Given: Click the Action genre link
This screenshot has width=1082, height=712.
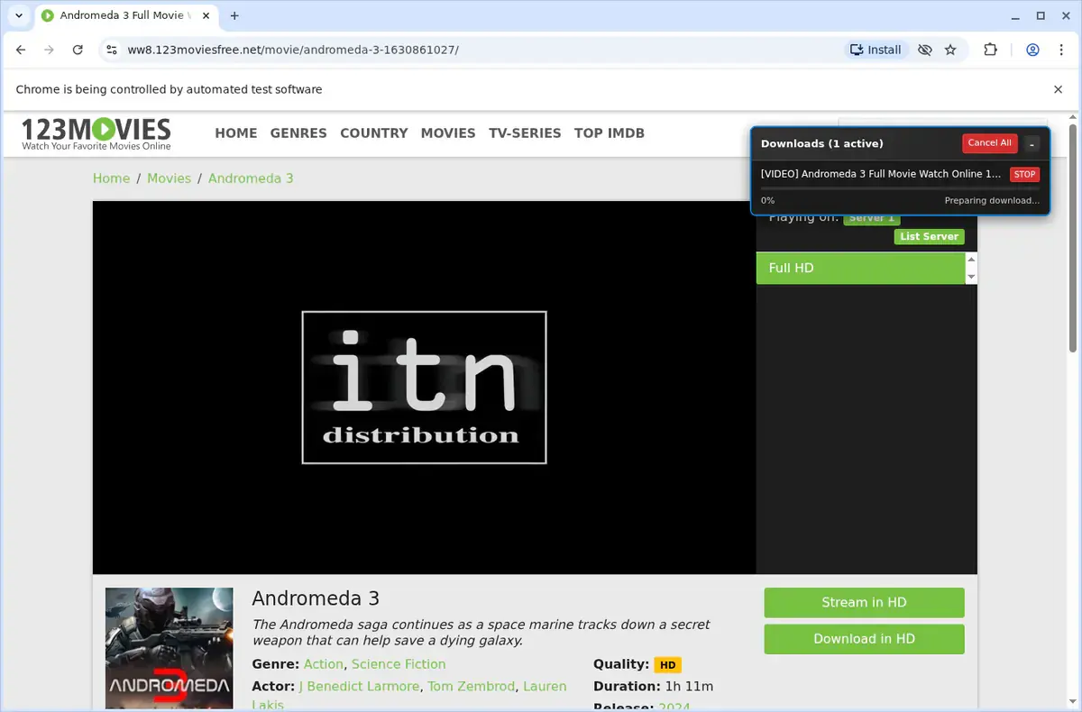Looking at the screenshot, I should point(324,664).
